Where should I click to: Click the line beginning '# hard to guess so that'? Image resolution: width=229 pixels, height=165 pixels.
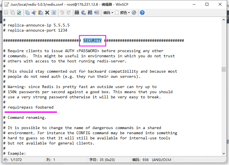pyautogui.click(x=87, y=138)
